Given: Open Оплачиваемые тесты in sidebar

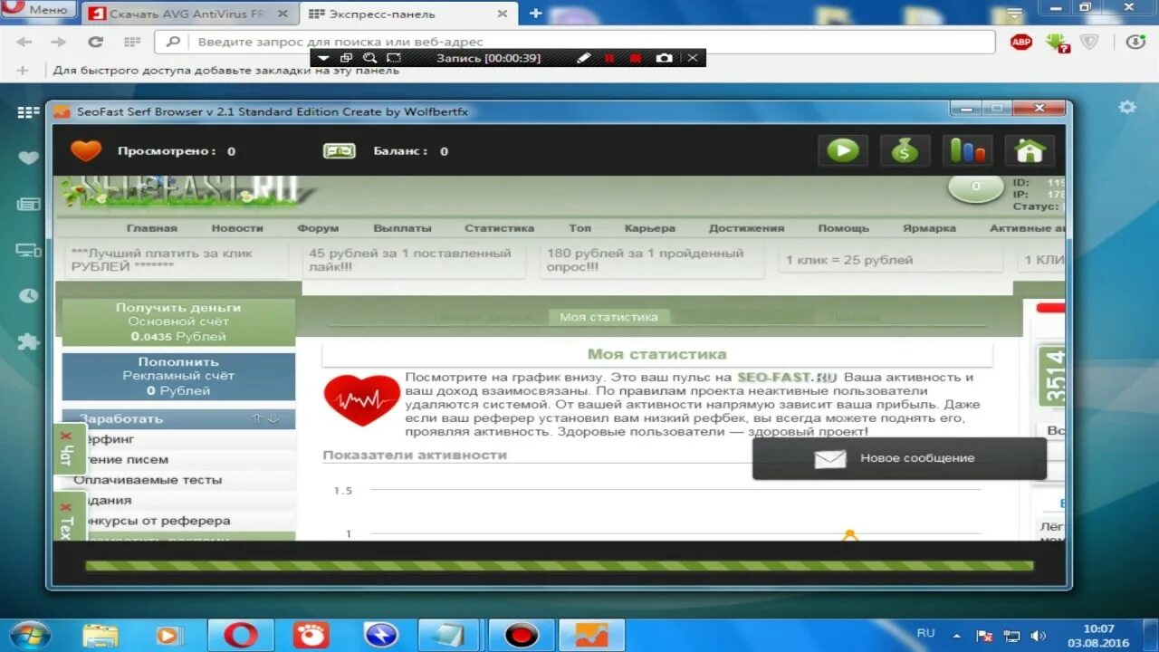Looking at the screenshot, I should (148, 480).
